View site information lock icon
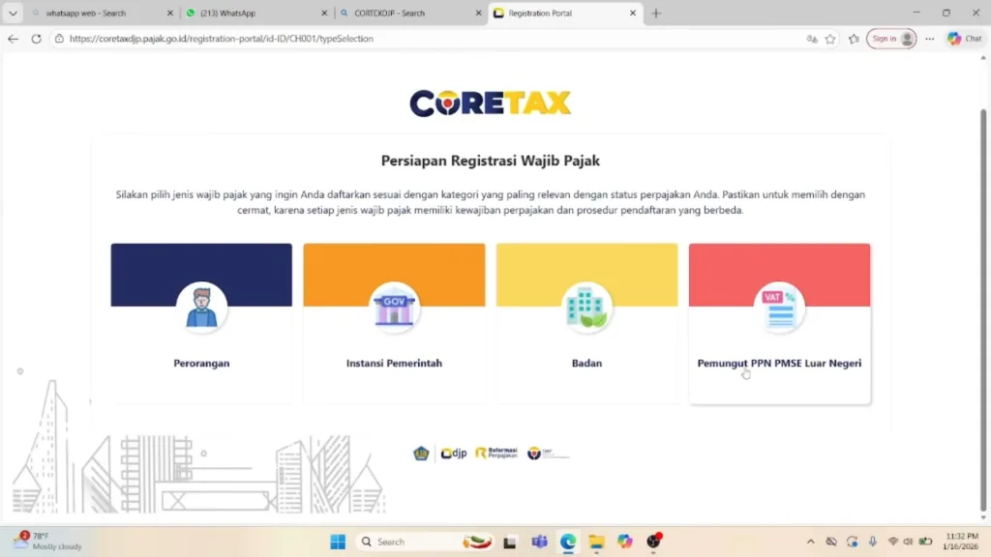 tap(59, 39)
